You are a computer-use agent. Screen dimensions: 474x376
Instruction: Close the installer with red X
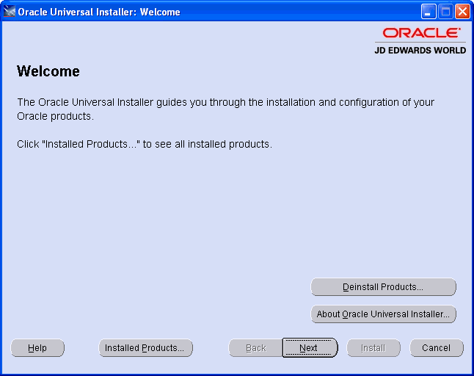click(x=462, y=12)
